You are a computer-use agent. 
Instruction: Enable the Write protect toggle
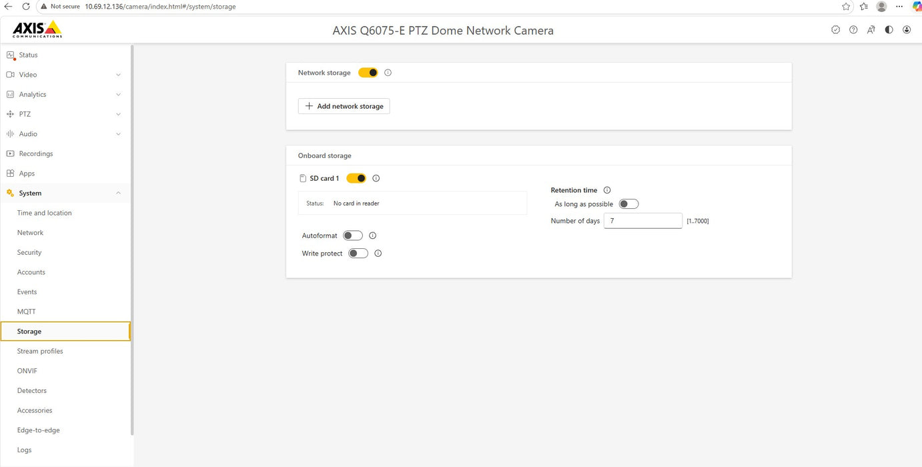(358, 254)
